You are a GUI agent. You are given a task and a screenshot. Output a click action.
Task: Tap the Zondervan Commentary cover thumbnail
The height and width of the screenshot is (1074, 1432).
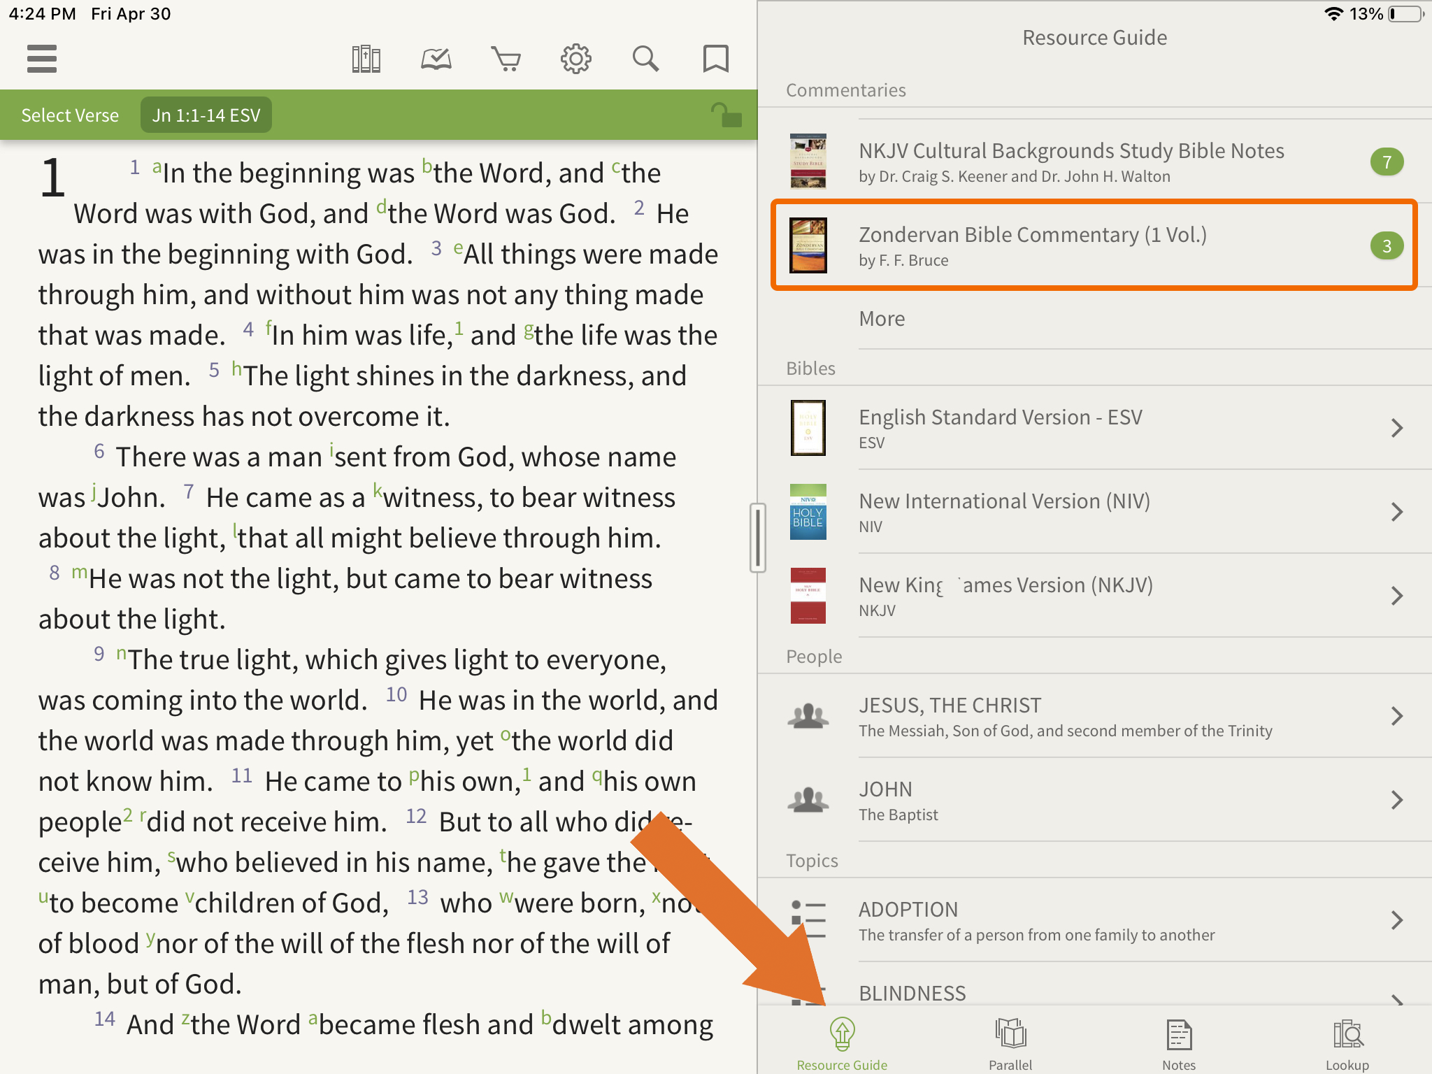pyautogui.click(x=808, y=245)
